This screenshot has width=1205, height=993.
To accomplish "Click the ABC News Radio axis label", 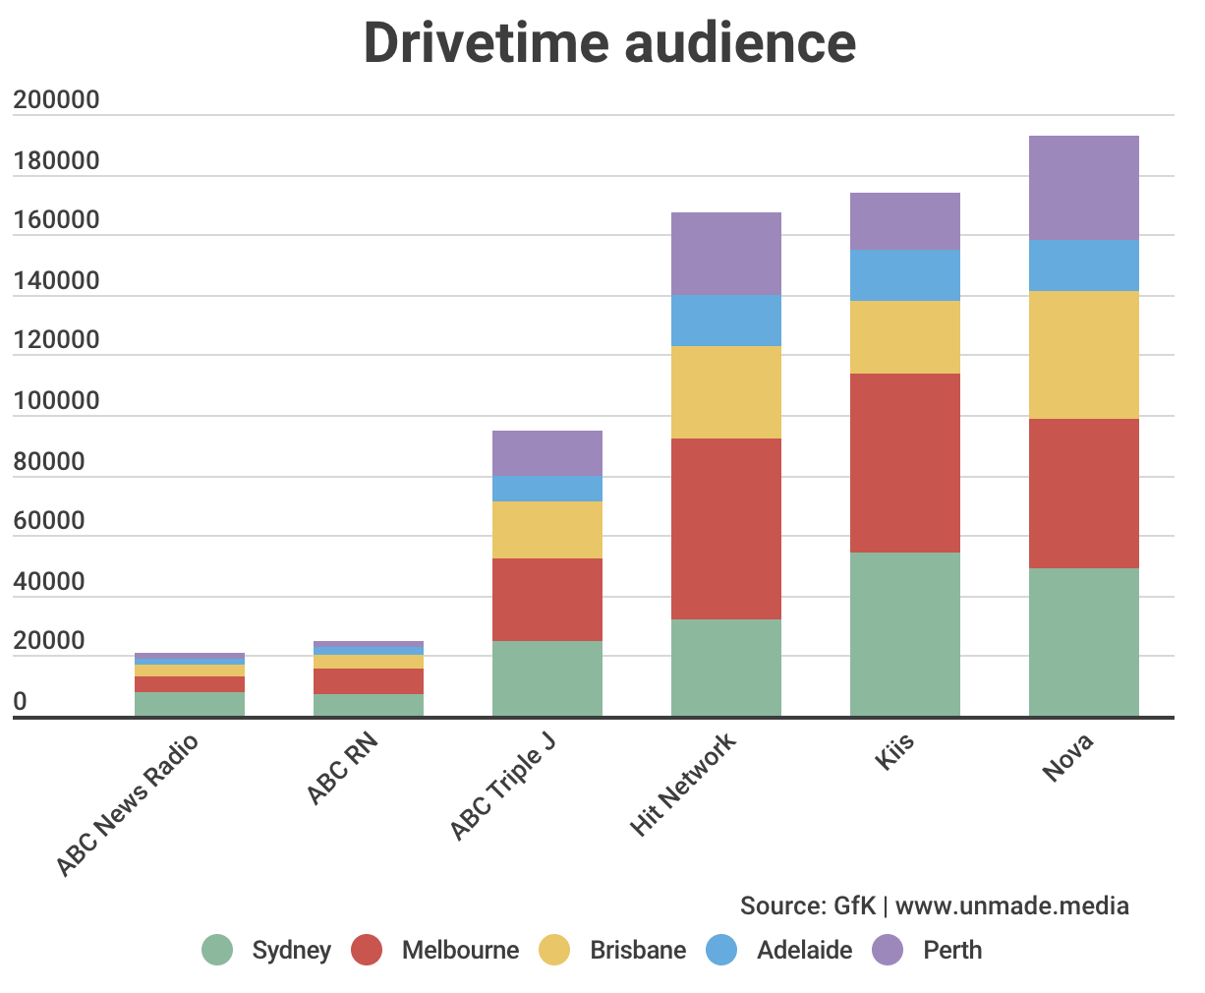I will 128,805.
